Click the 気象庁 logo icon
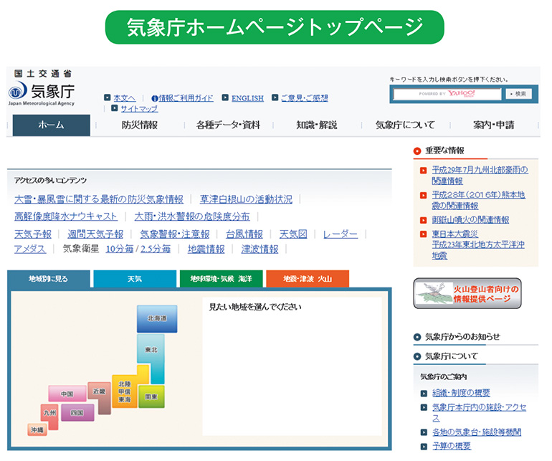552x461 pixels. 18,92
